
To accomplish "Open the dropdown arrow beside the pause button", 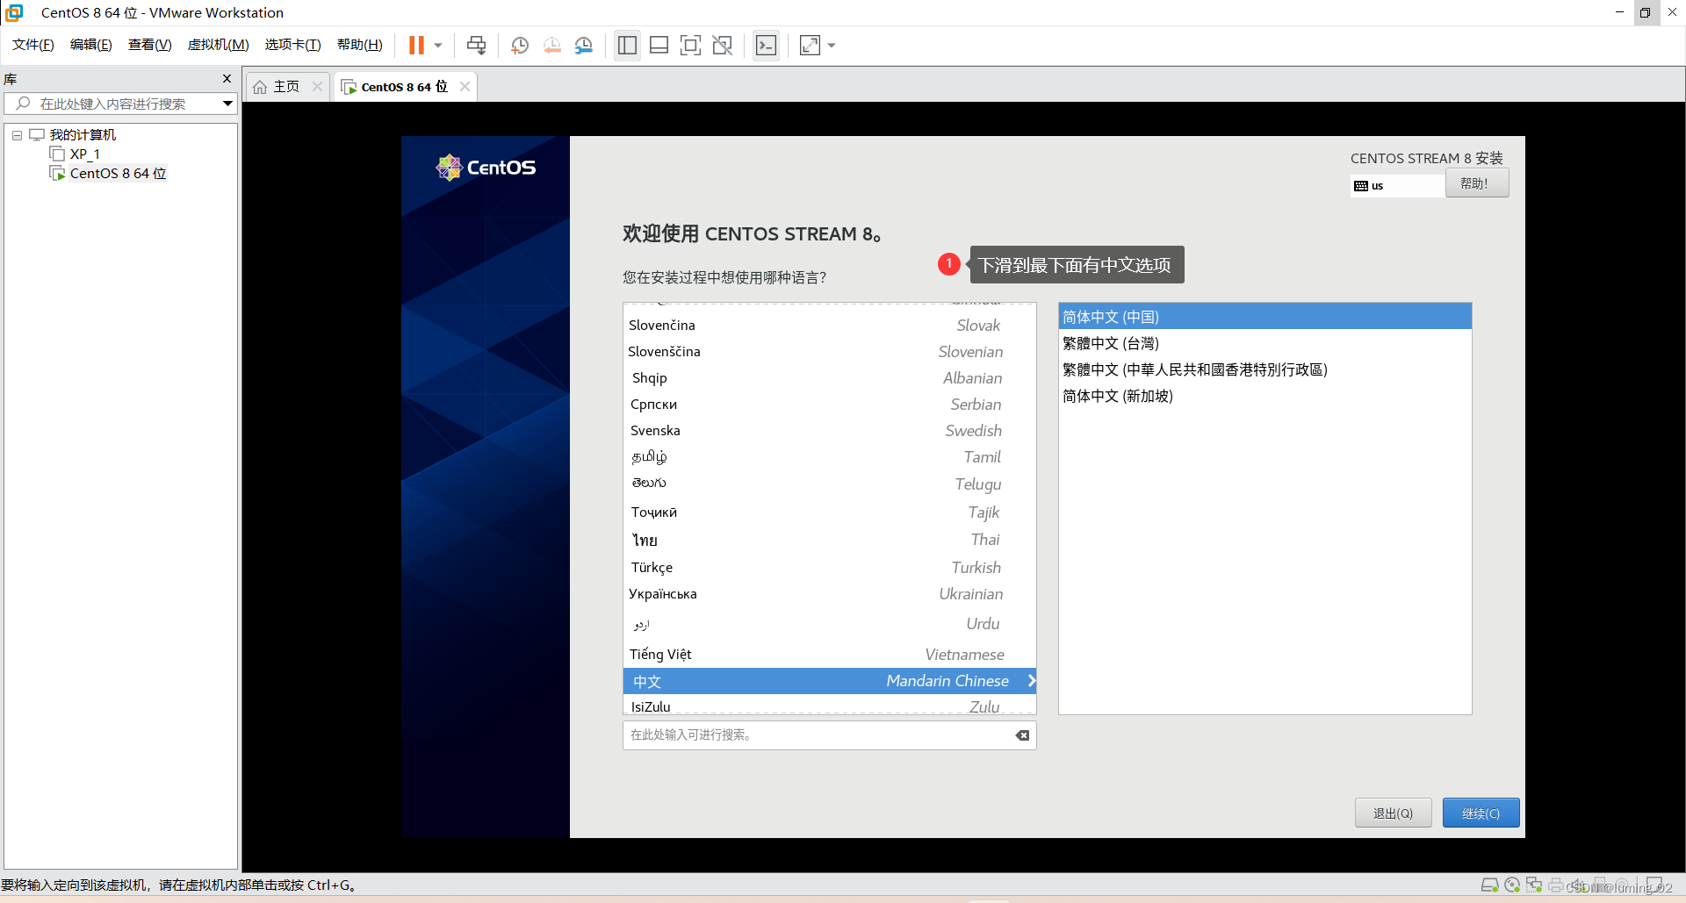I will 438,46.
